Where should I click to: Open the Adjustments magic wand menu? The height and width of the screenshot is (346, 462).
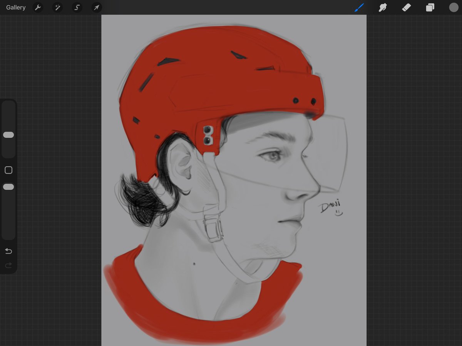click(57, 7)
